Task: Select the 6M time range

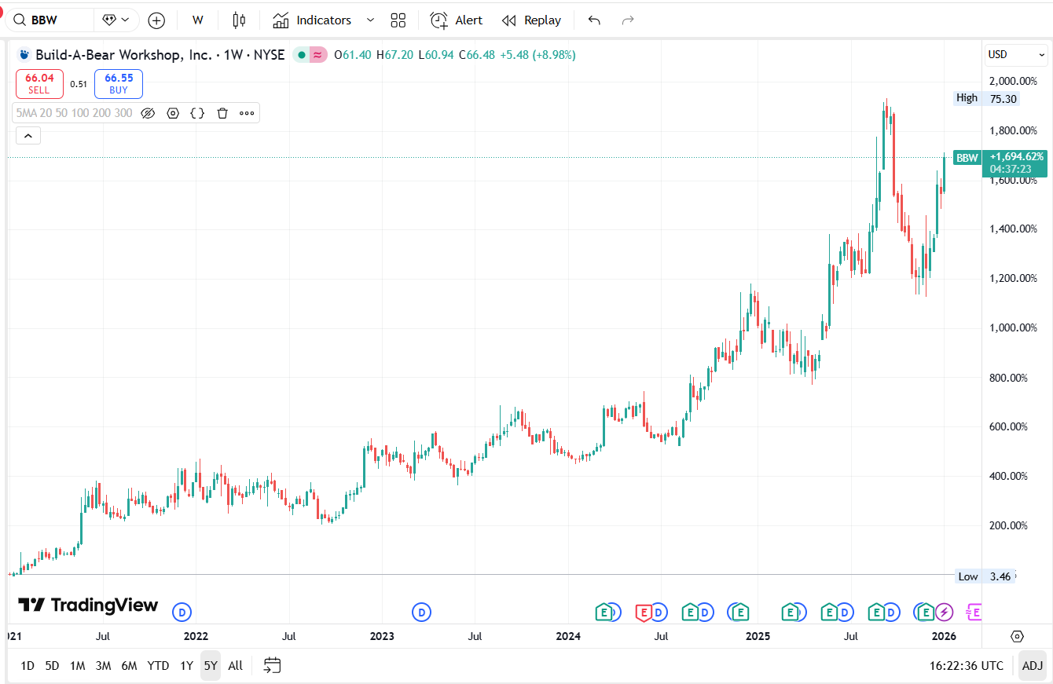Action: point(129,666)
